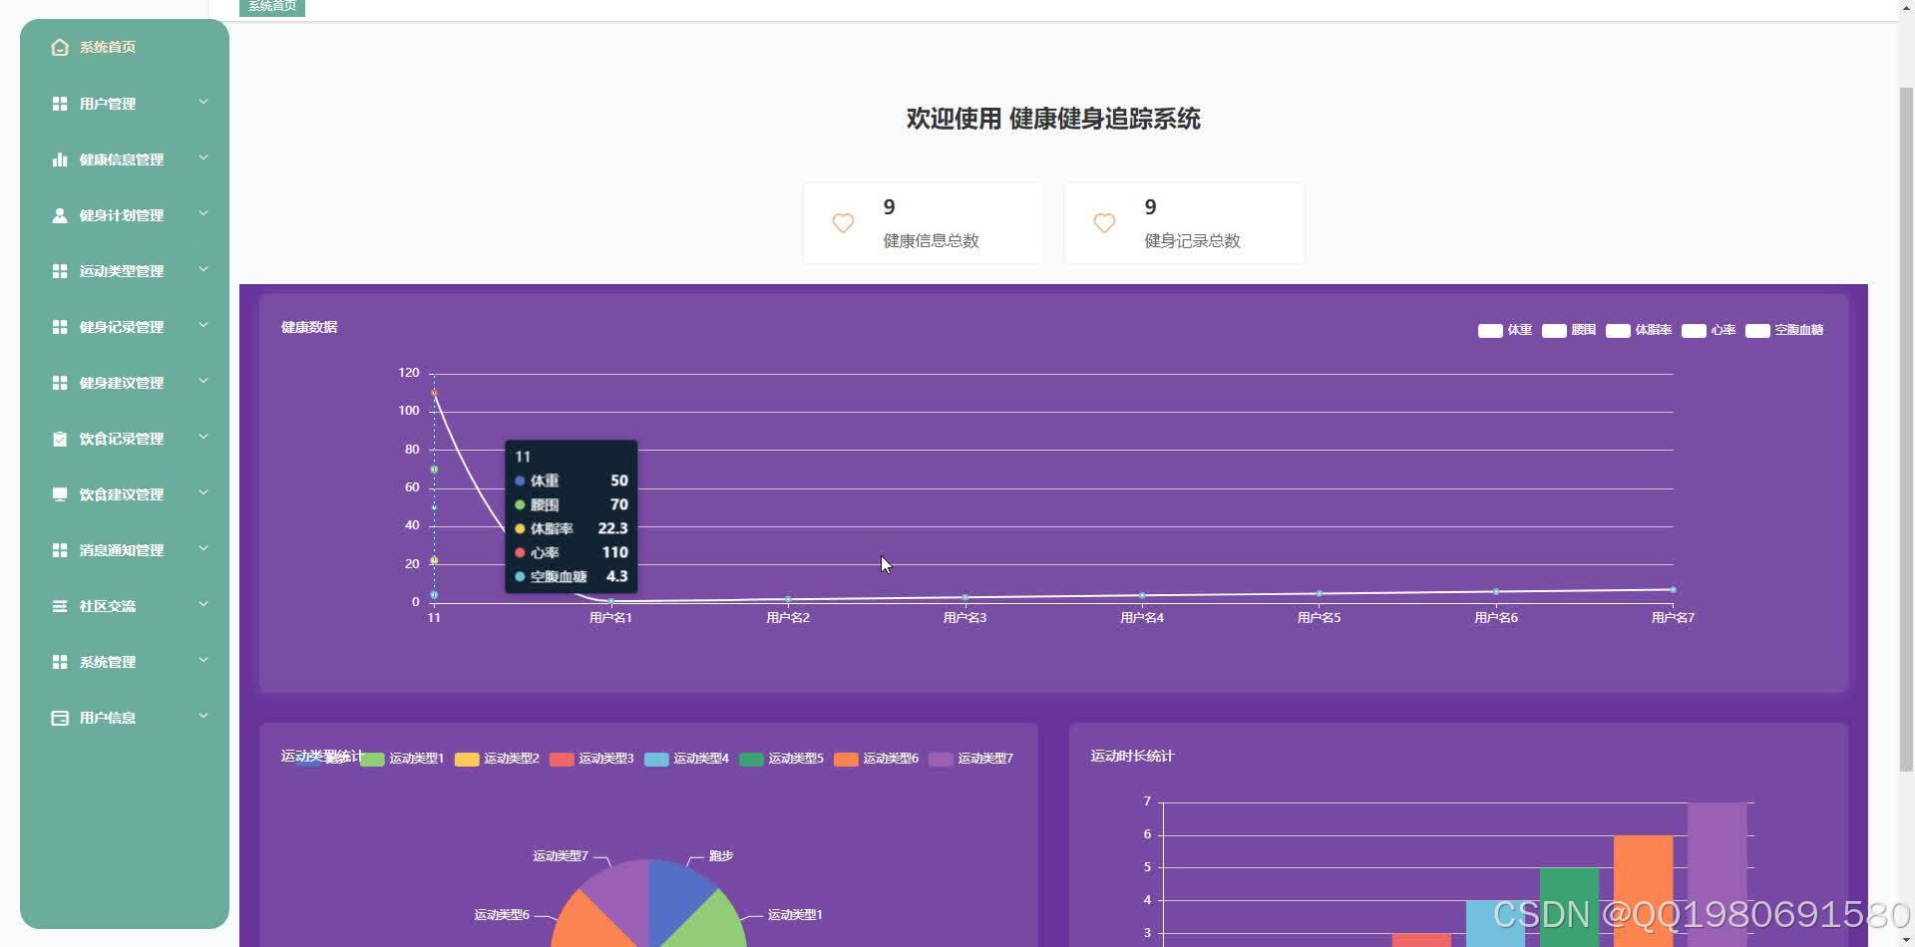Click the heart icon on 健康信息总数 card

(843, 222)
